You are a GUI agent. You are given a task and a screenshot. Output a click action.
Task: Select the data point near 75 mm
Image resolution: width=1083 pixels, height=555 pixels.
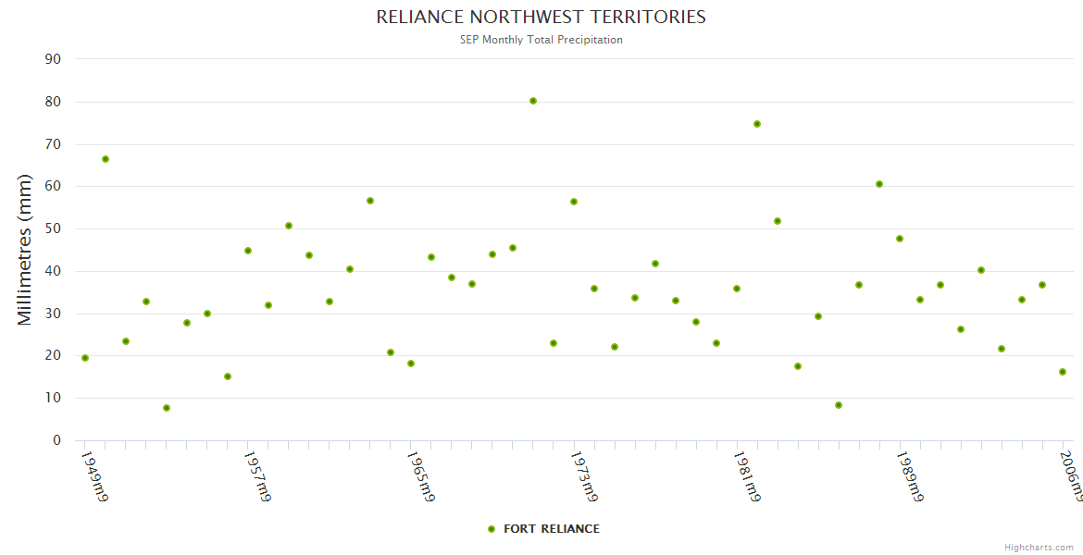[x=757, y=124]
